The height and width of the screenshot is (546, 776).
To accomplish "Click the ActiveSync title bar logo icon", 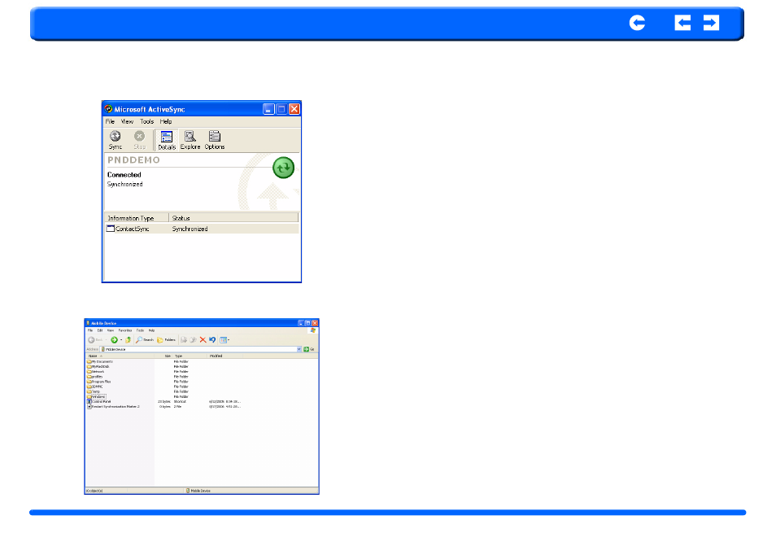I will 108,109.
